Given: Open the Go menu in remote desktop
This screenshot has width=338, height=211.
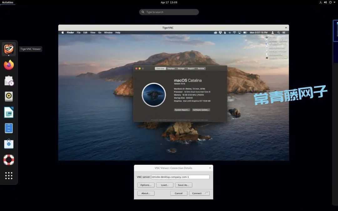Looking at the screenshot, I should pyautogui.click(x=100, y=33).
